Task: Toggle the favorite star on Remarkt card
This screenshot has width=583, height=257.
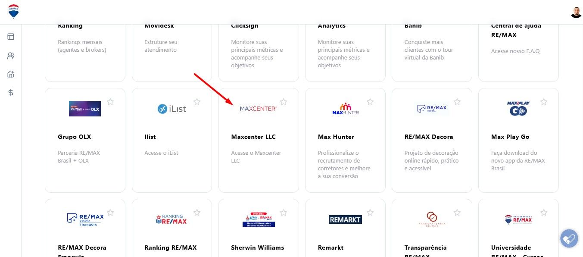Action: pos(370,213)
